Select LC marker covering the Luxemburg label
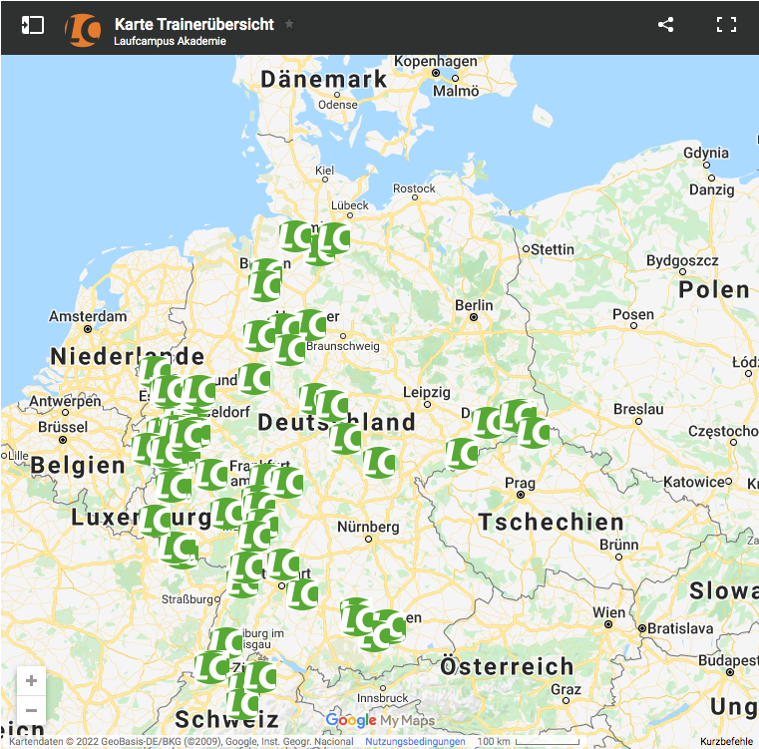Viewport: 759px width, 749px height. point(155,521)
